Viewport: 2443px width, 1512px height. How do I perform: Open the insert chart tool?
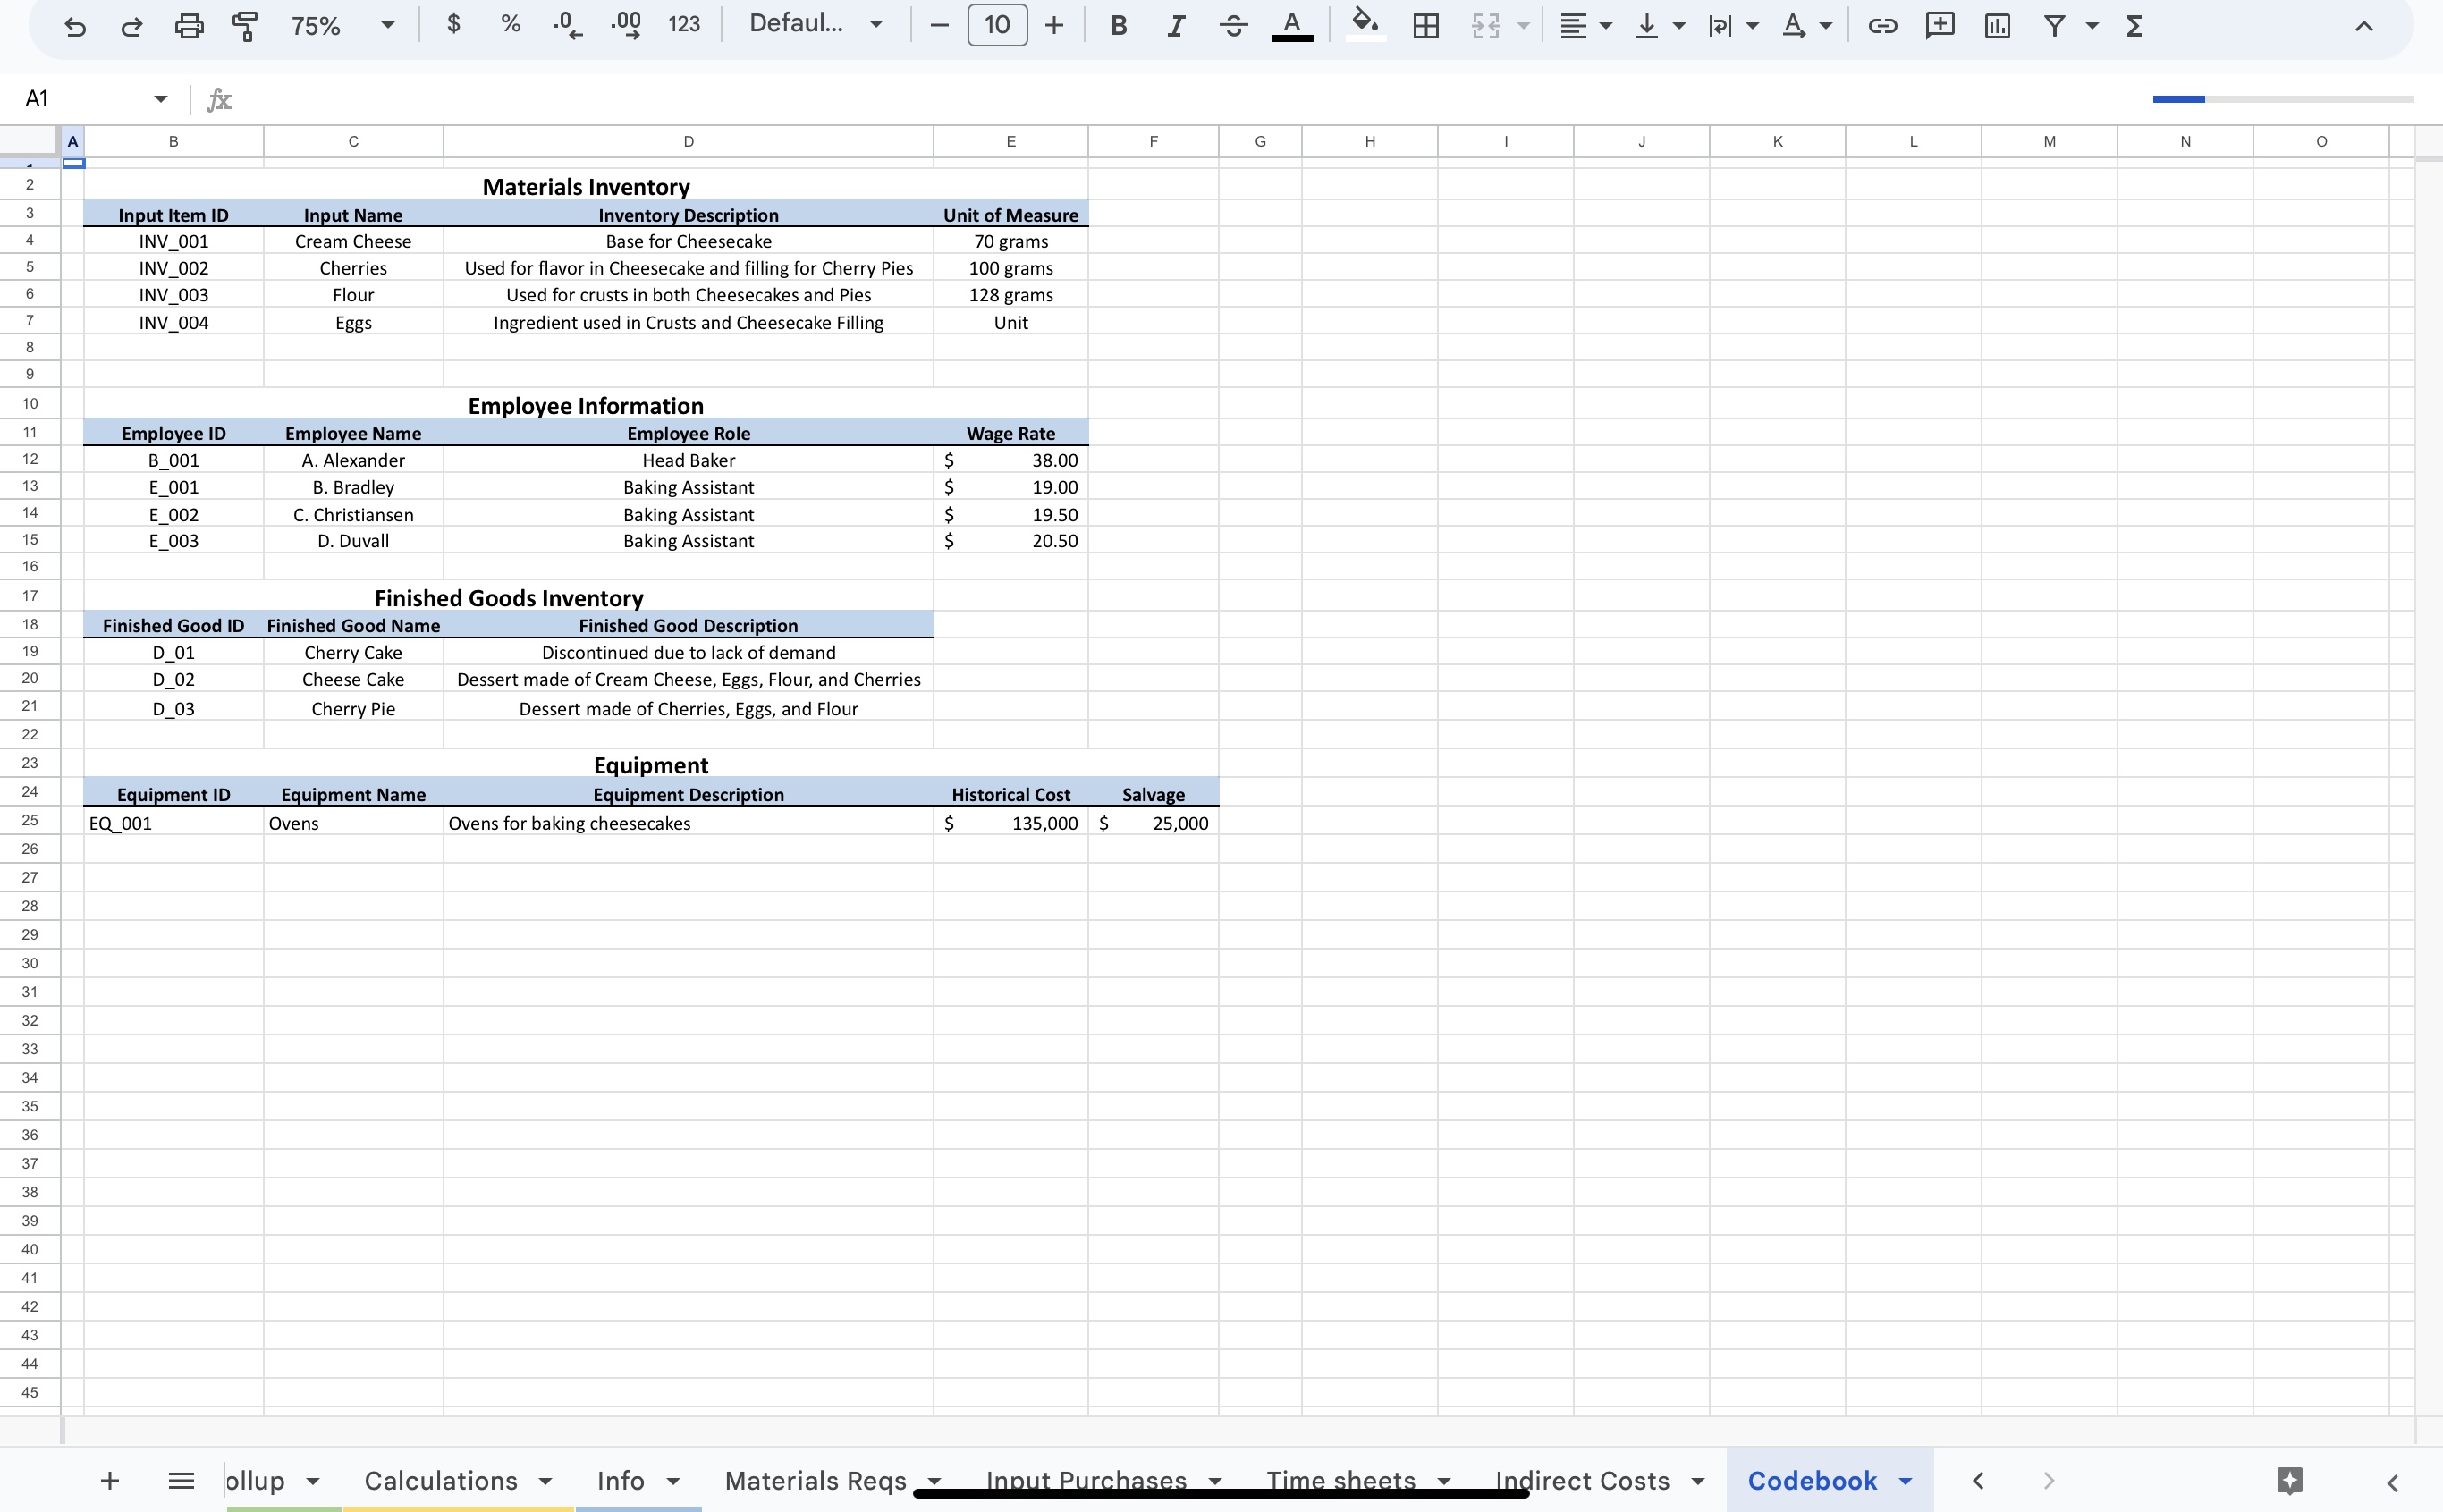[1996, 25]
